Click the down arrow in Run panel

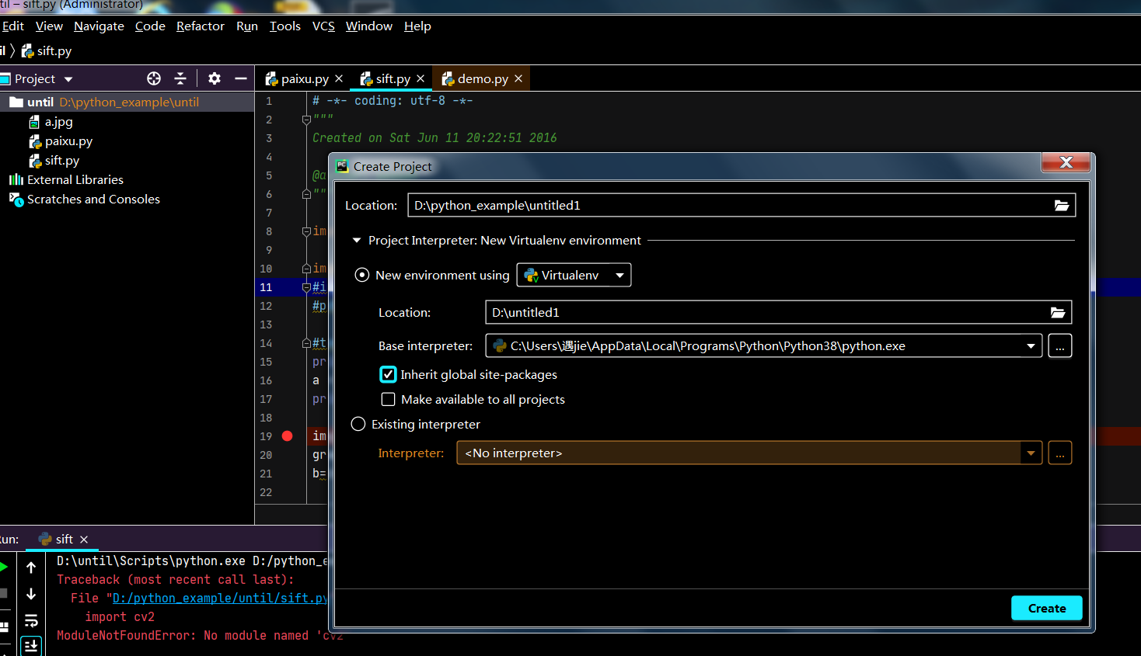point(31,594)
